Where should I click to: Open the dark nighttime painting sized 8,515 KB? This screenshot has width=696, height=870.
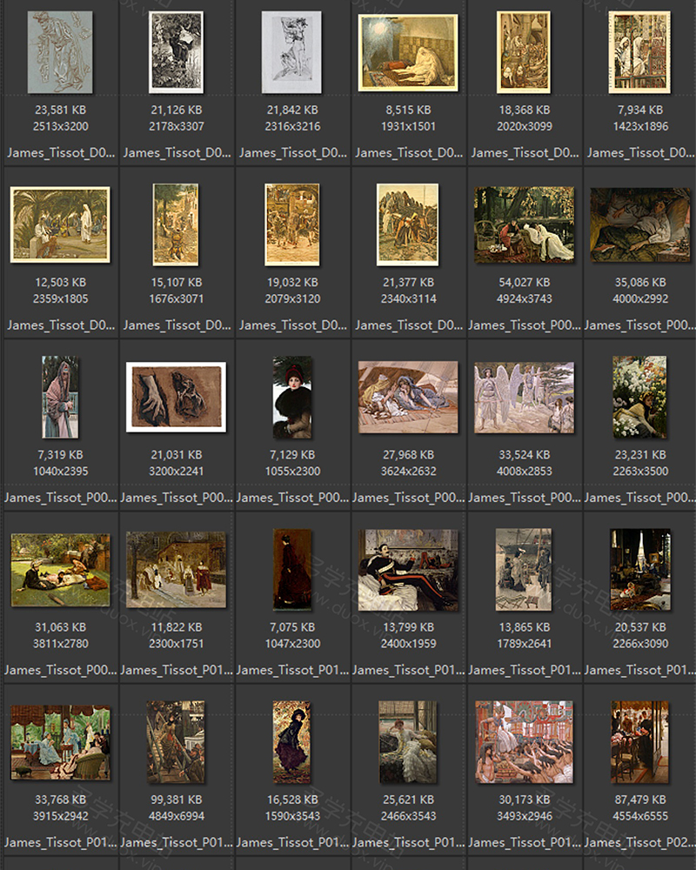click(x=409, y=52)
